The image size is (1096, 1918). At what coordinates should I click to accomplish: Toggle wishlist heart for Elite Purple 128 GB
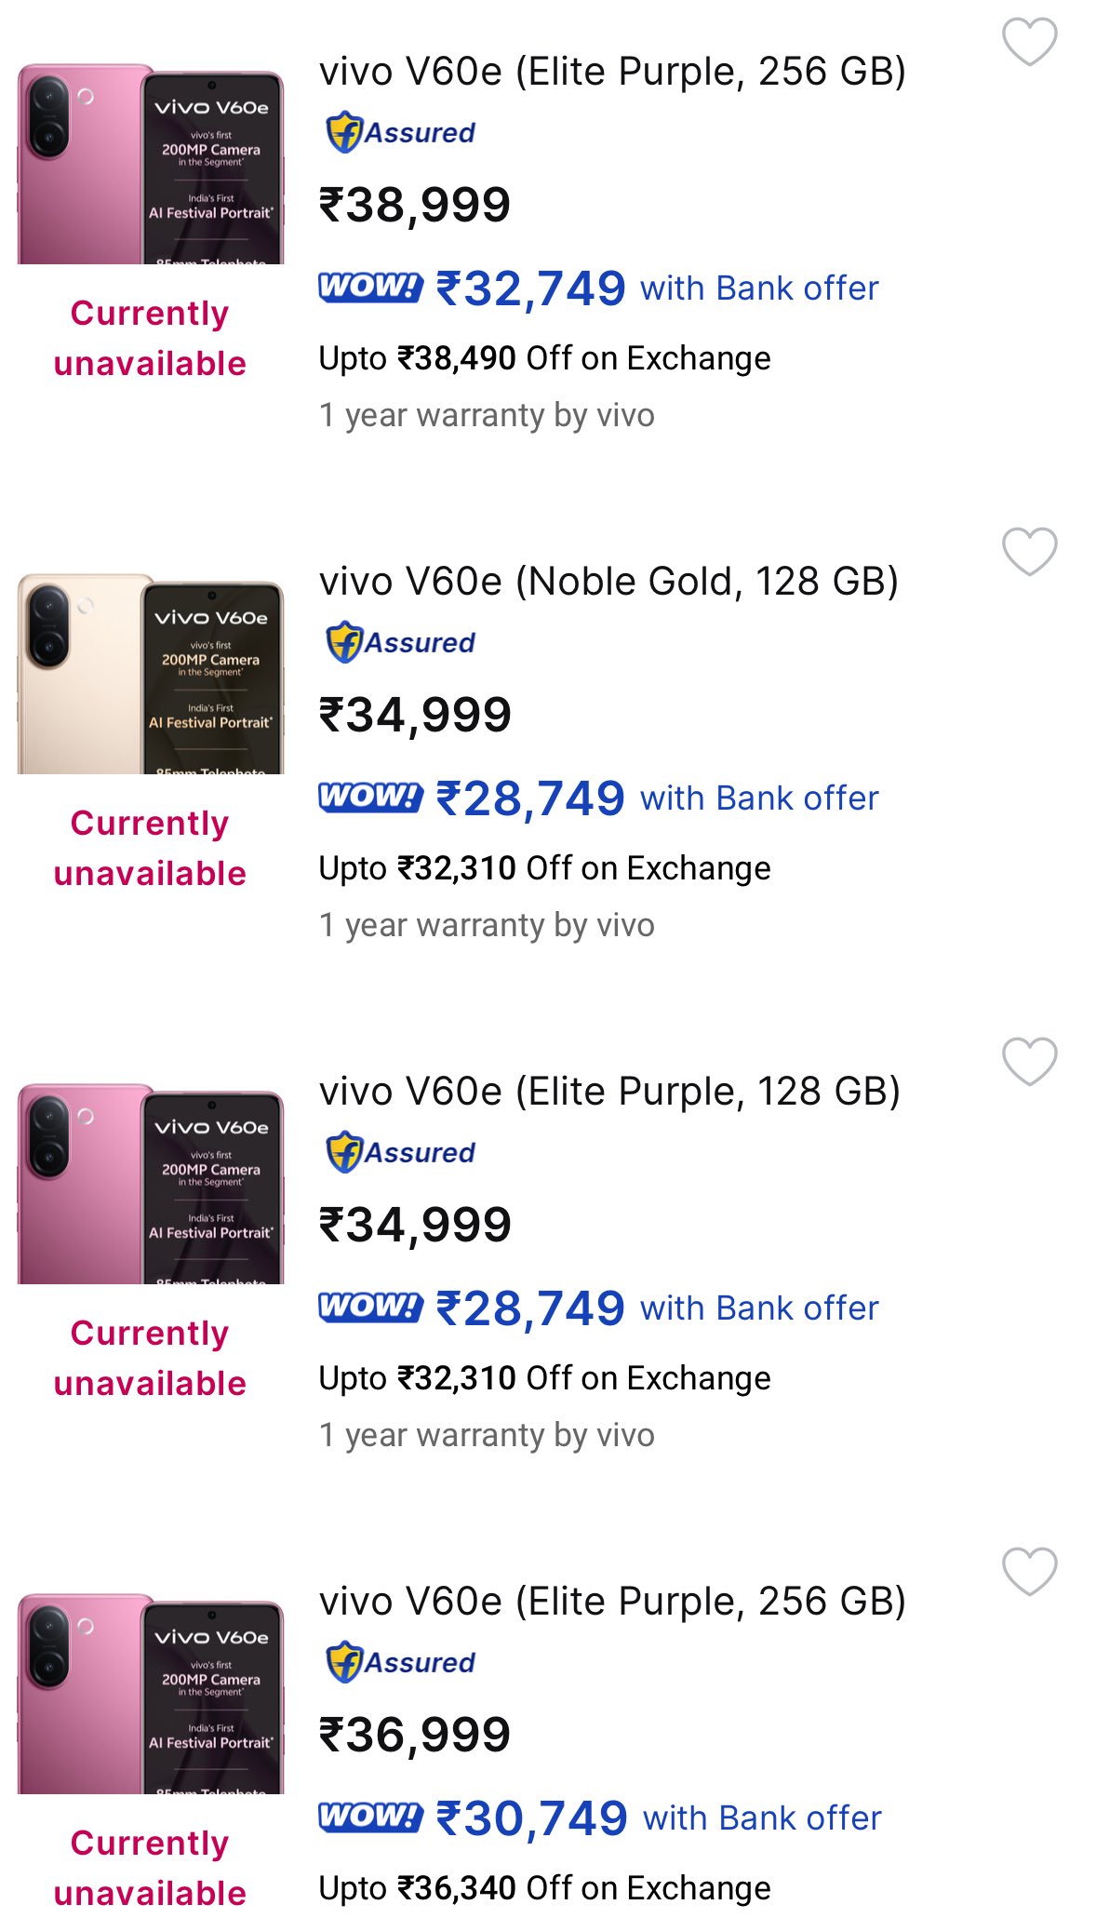(1029, 1062)
